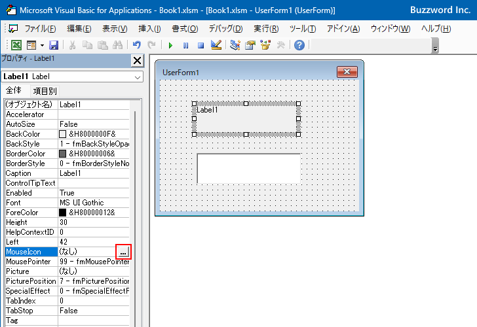477x327 pixels.
Task: Open the Properties Window toolbar icon
Action: pyautogui.click(x=250, y=45)
